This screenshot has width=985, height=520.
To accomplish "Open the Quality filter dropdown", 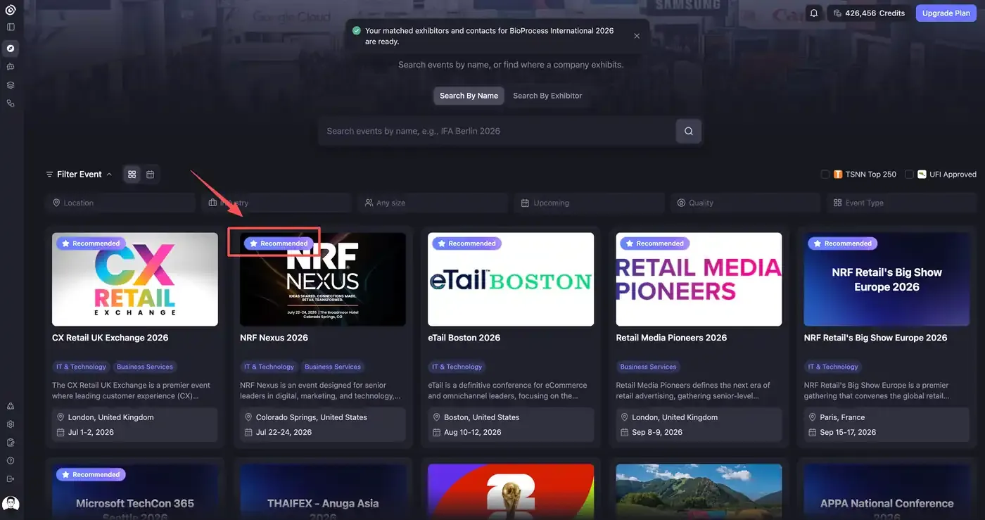I will tap(746, 203).
